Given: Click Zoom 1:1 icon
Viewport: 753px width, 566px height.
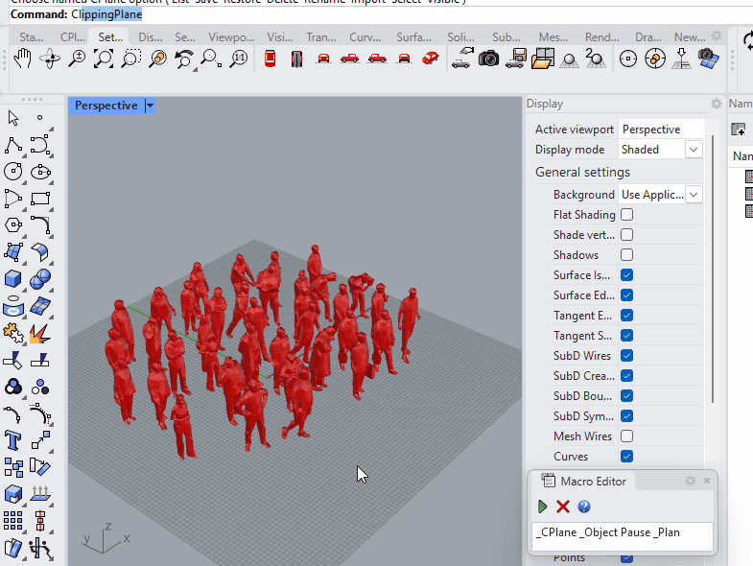Looking at the screenshot, I should pos(239,59).
